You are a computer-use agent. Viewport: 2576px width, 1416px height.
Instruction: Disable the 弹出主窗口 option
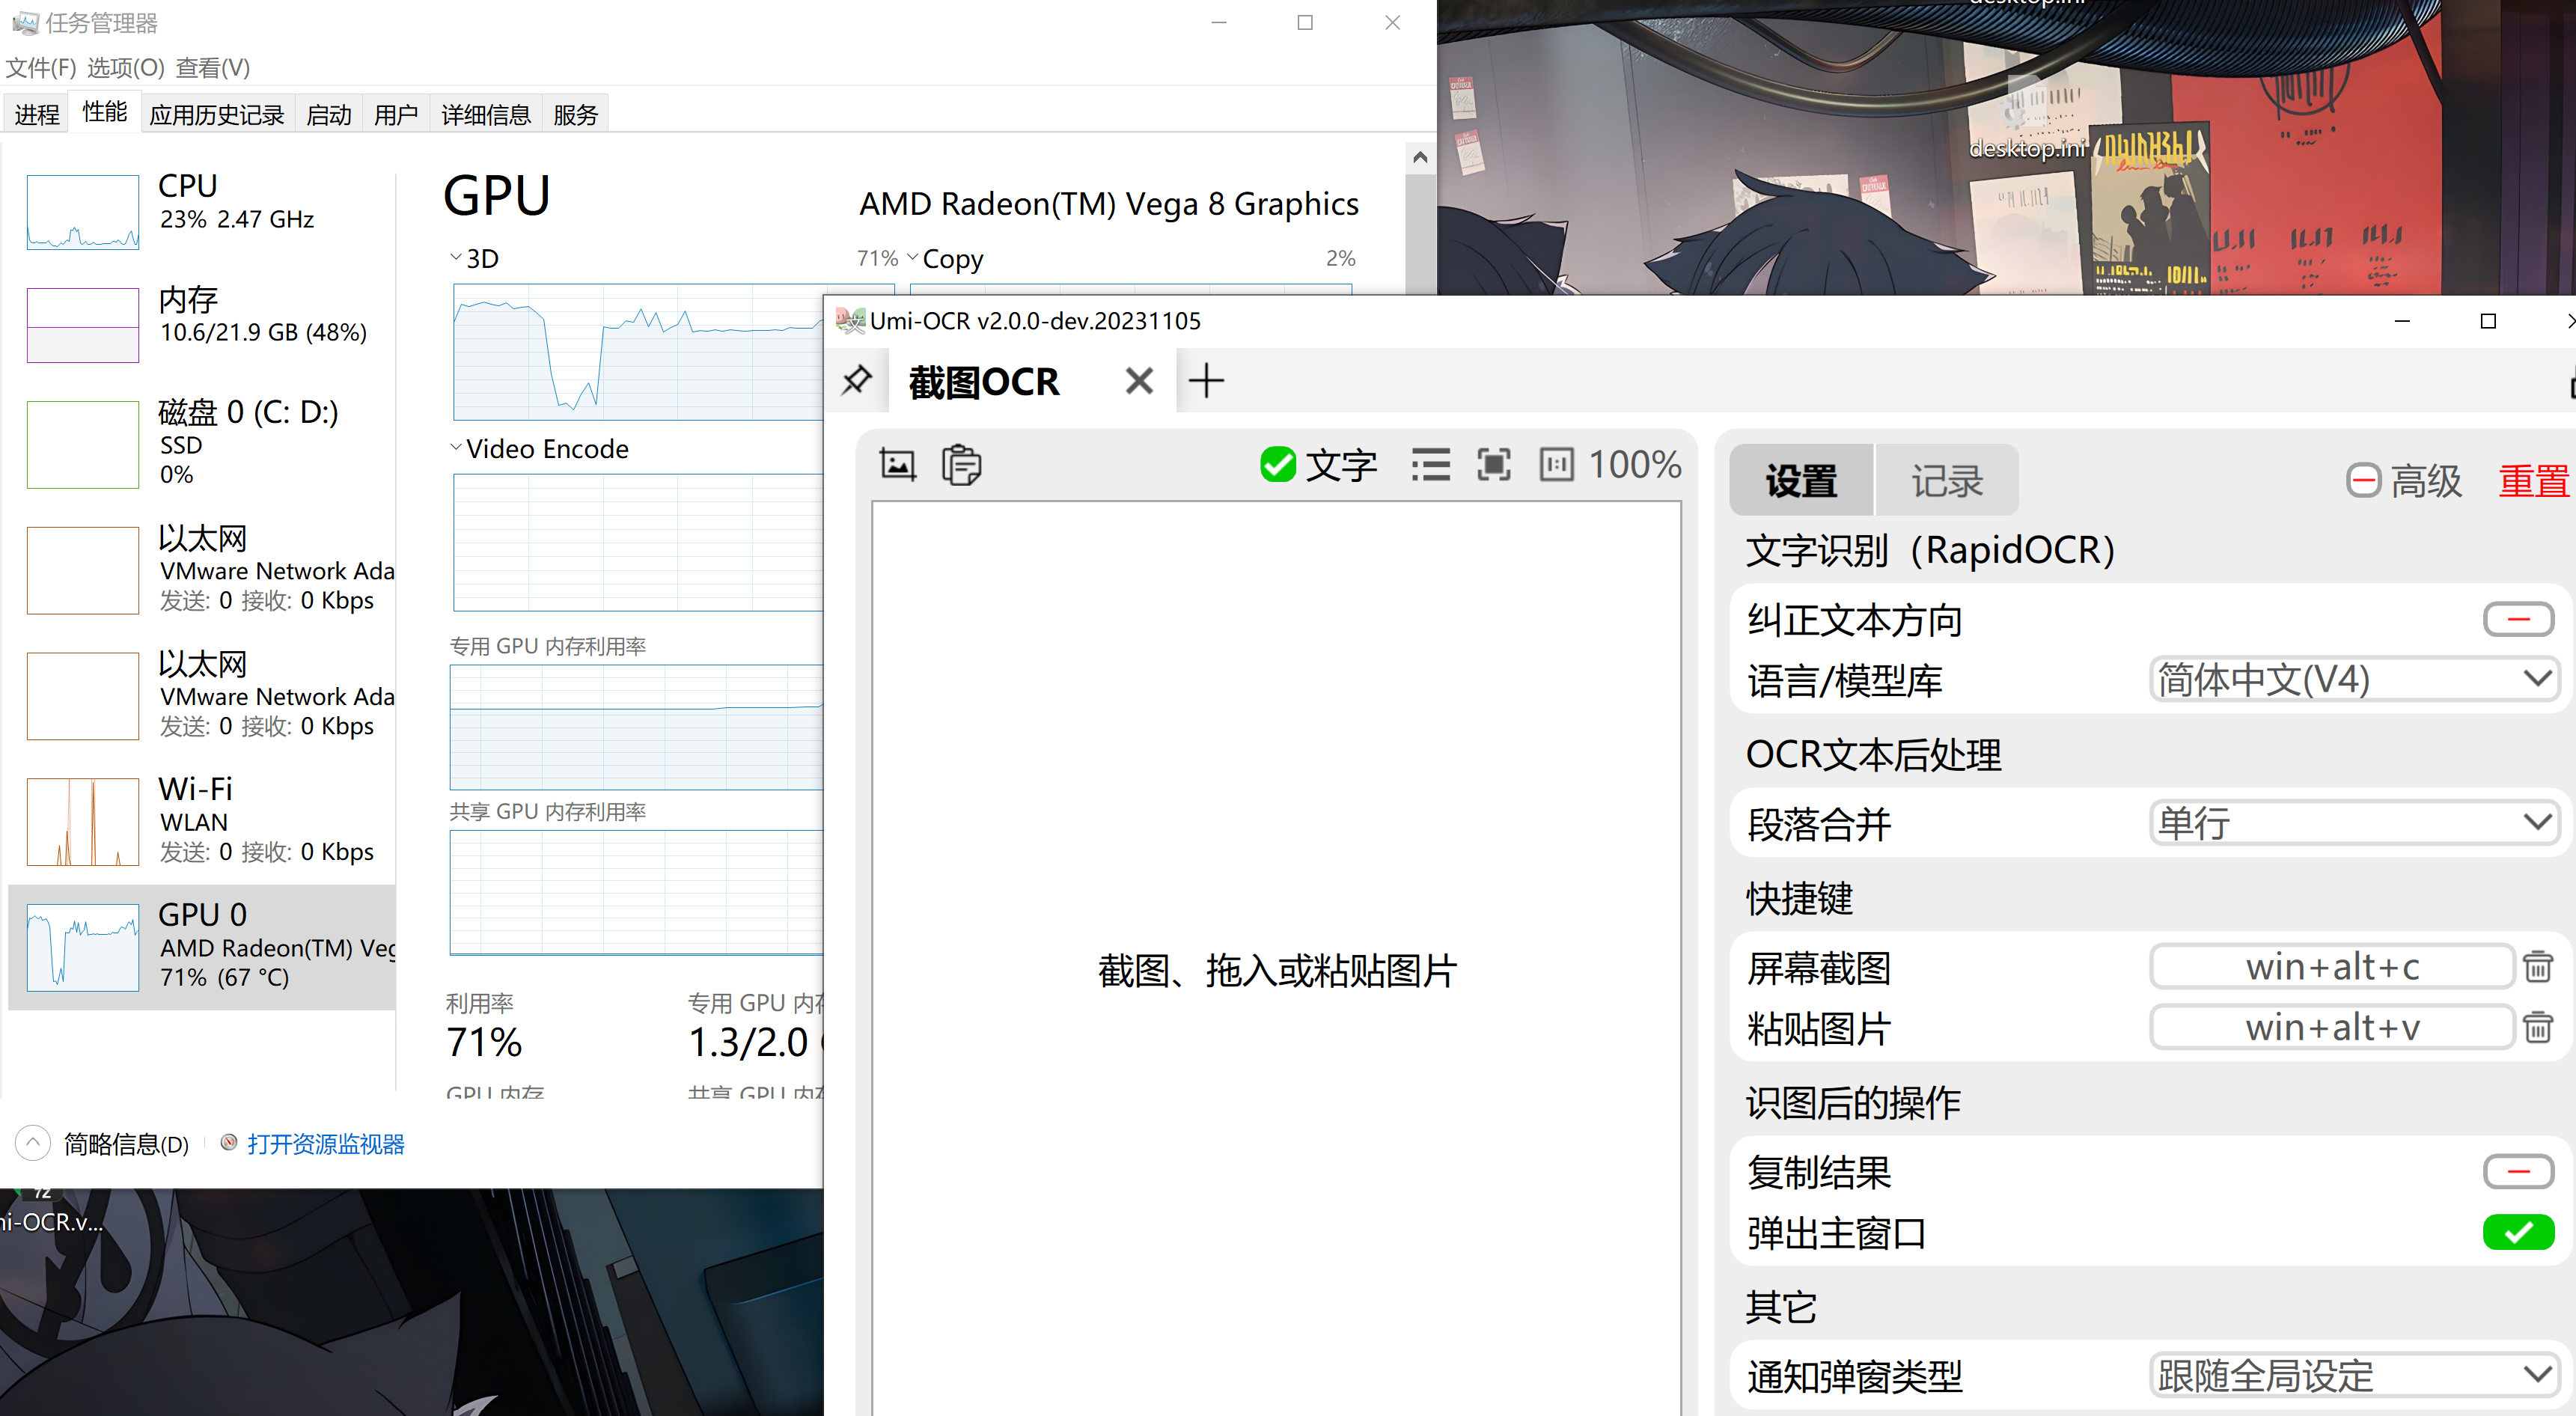[2518, 1232]
